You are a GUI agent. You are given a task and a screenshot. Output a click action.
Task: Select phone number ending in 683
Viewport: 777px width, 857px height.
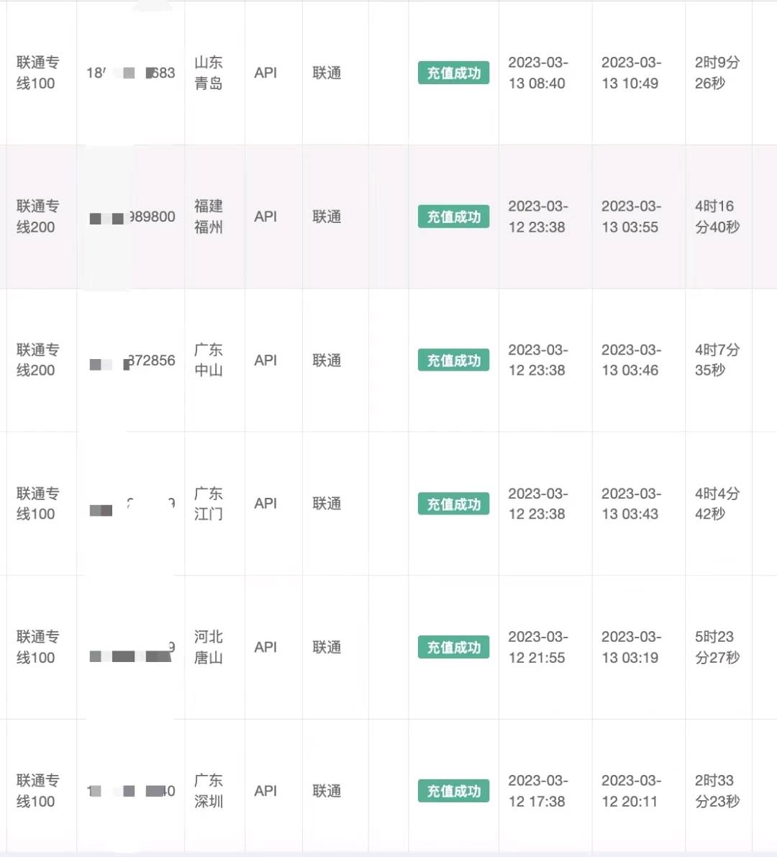[131, 73]
